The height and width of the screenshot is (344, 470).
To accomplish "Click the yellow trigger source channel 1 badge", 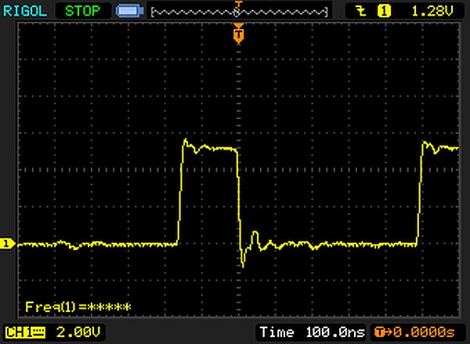I will (x=384, y=11).
